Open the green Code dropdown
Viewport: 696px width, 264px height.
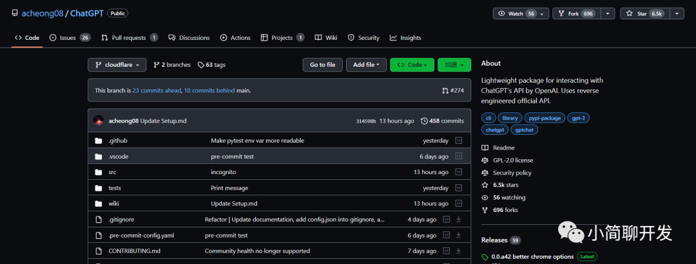412,65
